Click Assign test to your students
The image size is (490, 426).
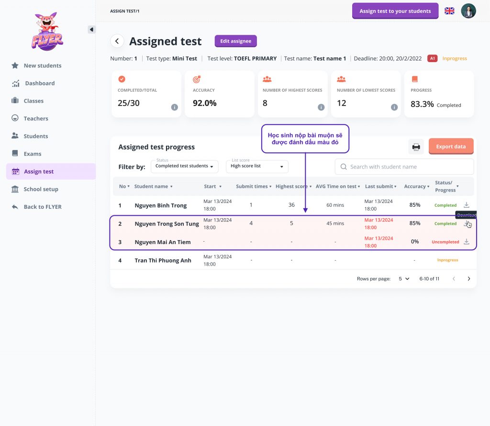click(x=395, y=11)
